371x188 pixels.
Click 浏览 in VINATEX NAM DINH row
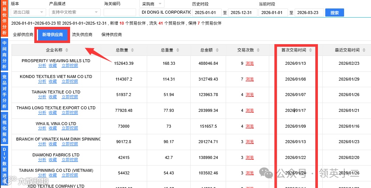tap(250, 142)
